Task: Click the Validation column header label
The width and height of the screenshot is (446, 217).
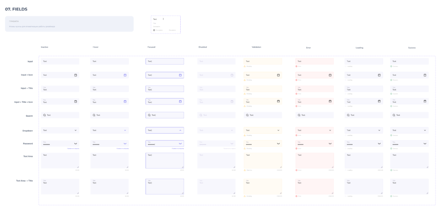Action: (256, 47)
